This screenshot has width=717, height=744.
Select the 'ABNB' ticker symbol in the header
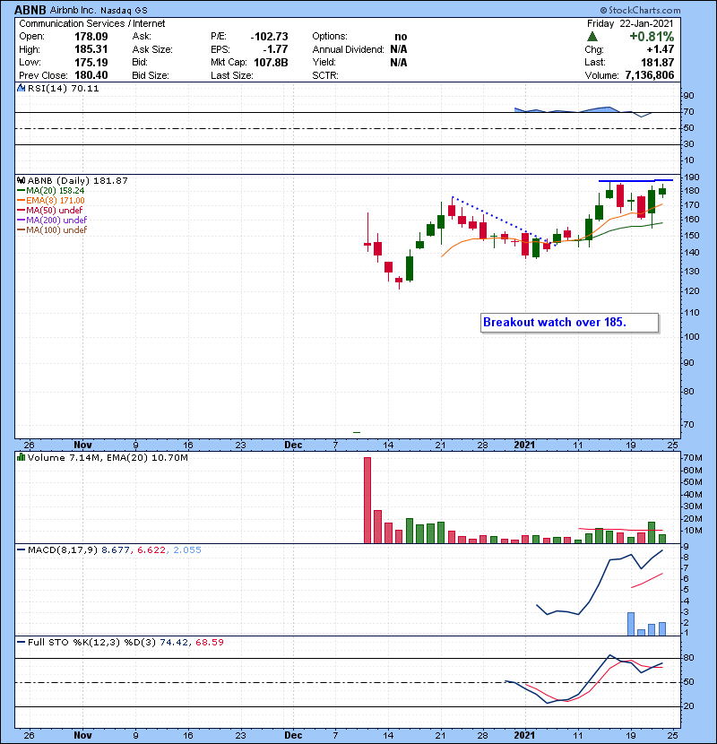30,10
